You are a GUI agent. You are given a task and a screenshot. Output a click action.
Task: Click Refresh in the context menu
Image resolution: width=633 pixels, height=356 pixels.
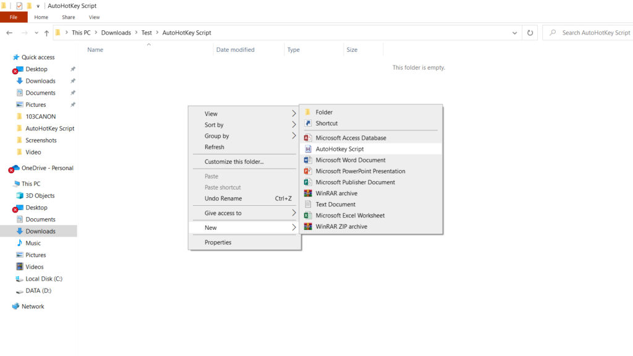(244, 147)
